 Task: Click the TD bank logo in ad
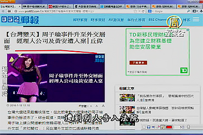click(184, 70)
